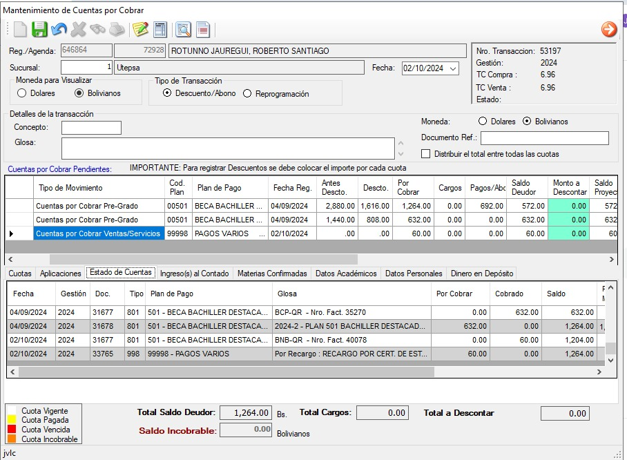Click the student name field ROTUNNO JAUREGUI
This screenshot has height=460, width=627.
coord(318,51)
